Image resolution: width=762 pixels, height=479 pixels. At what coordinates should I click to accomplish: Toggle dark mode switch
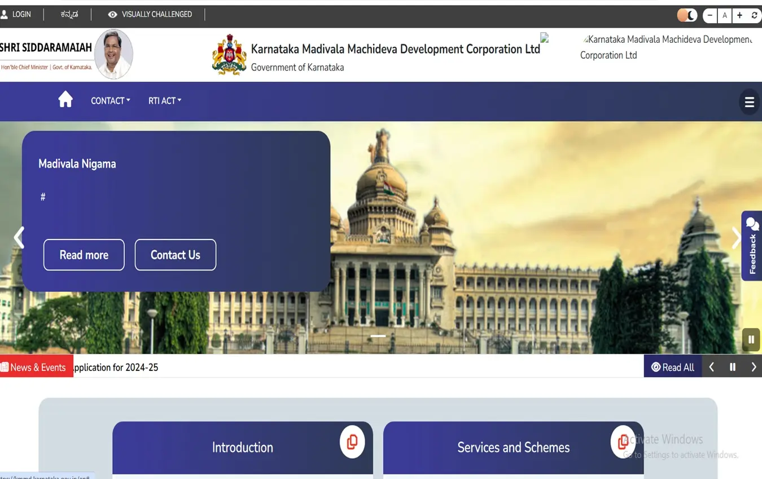[x=687, y=16]
